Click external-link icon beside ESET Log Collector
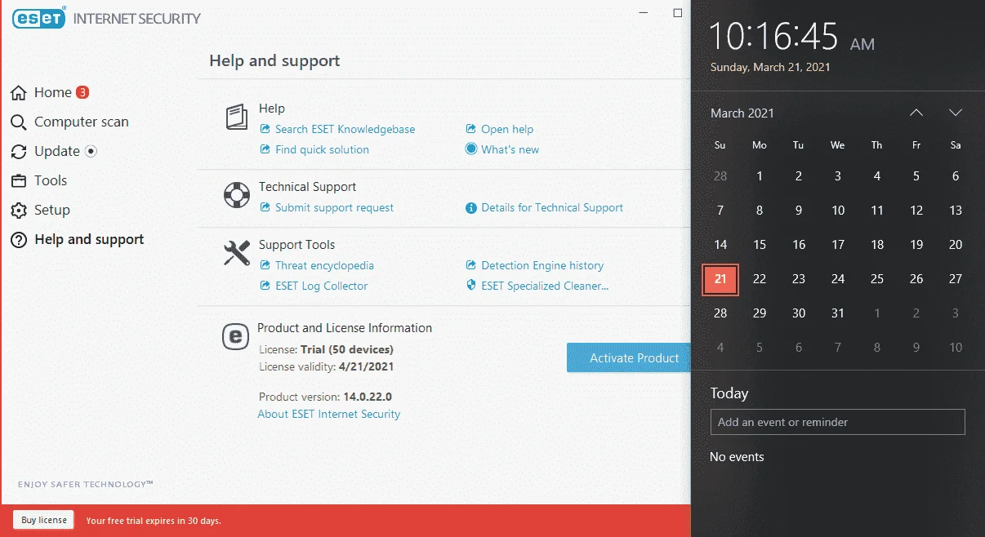This screenshot has width=985, height=537. (265, 286)
